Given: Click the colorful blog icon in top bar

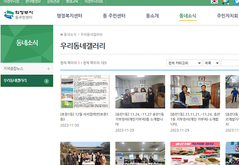Looking at the screenshot, I should coord(226,2).
